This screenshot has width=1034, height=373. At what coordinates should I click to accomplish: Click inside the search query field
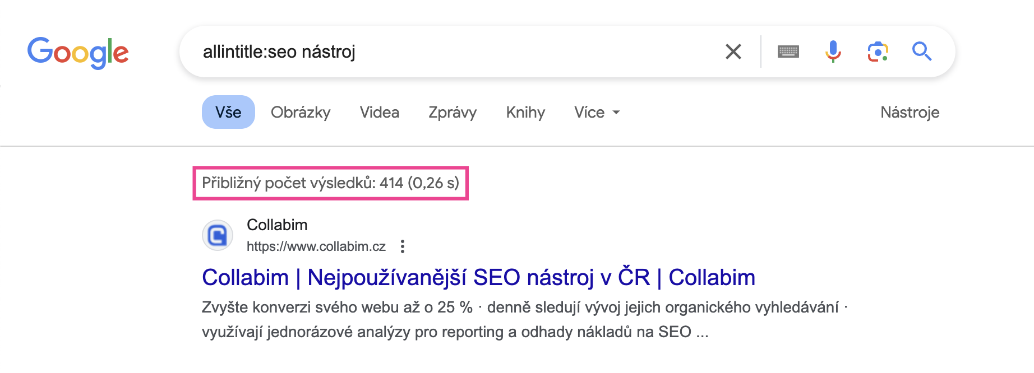click(x=449, y=52)
